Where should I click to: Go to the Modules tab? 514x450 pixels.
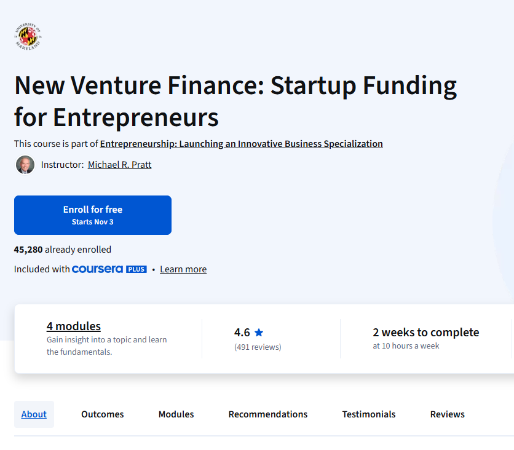click(x=176, y=414)
